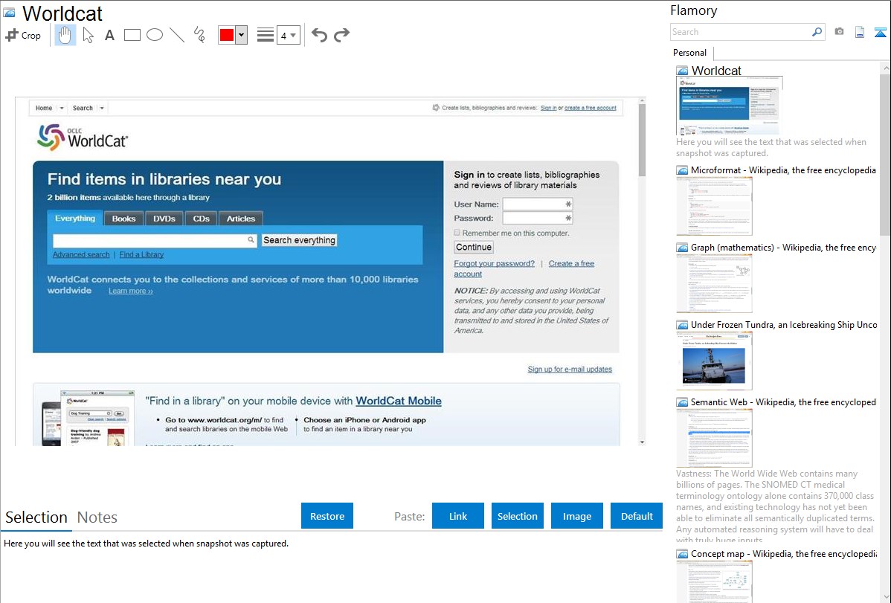Click the Flamory search box
This screenshot has width=891, height=603.
click(741, 32)
